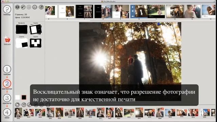The image size is (217, 122).
Task: Choose the '3 фото' page layout
Action: 36,43
